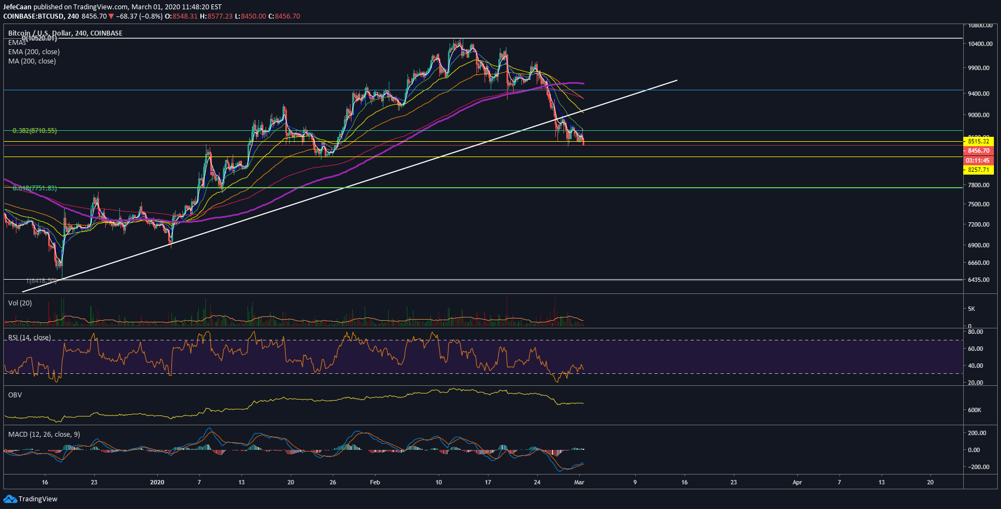1001x509 pixels.
Task: Click the Mar label on the time axis
Action: click(x=579, y=482)
